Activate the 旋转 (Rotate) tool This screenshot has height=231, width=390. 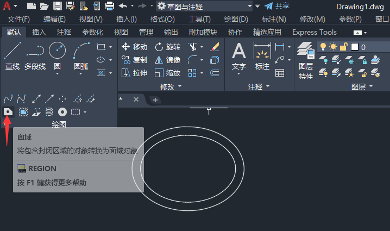point(168,47)
